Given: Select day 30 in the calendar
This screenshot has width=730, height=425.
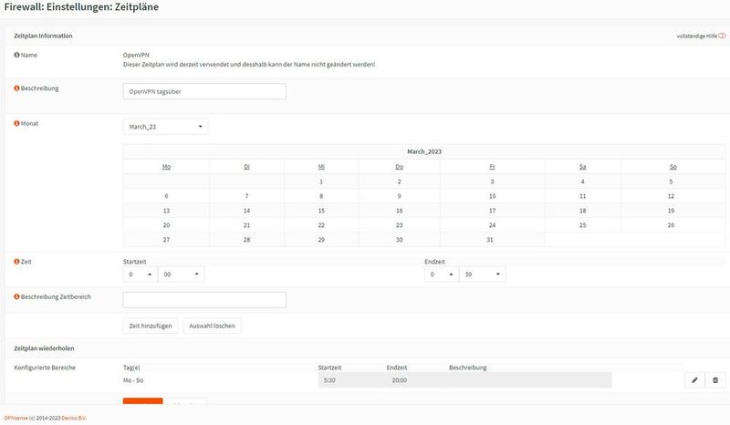Looking at the screenshot, I should click(x=399, y=240).
